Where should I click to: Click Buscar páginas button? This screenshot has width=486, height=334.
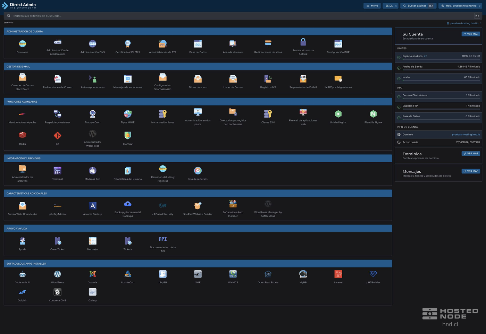pos(418,6)
